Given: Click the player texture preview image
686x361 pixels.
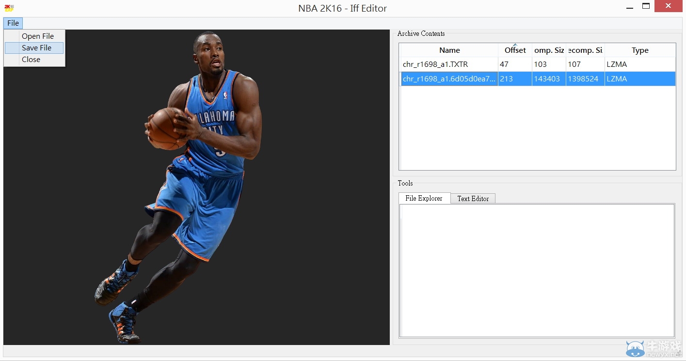Looking at the screenshot, I should pos(196,188).
